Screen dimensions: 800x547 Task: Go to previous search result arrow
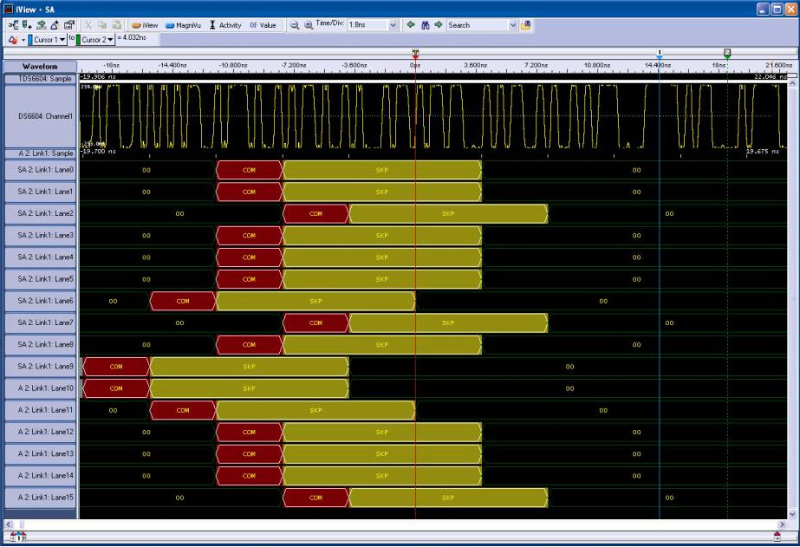(412, 25)
